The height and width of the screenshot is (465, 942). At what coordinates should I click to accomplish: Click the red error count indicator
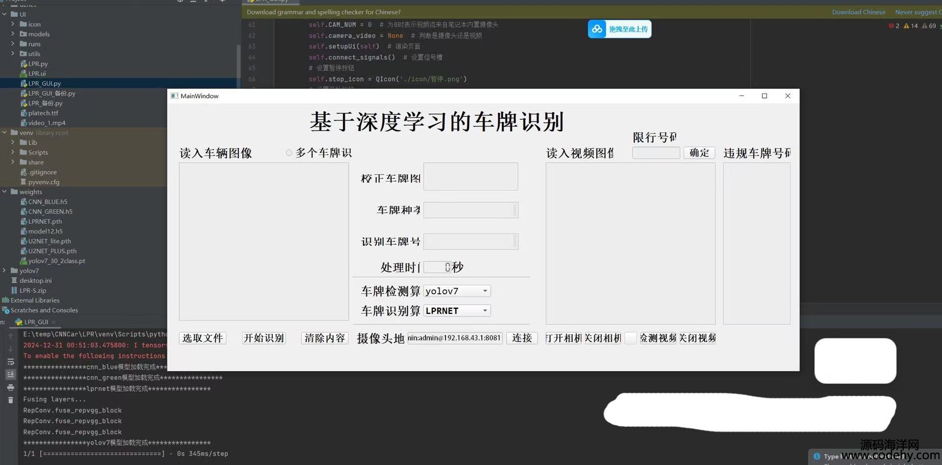click(x=894, y=26)
